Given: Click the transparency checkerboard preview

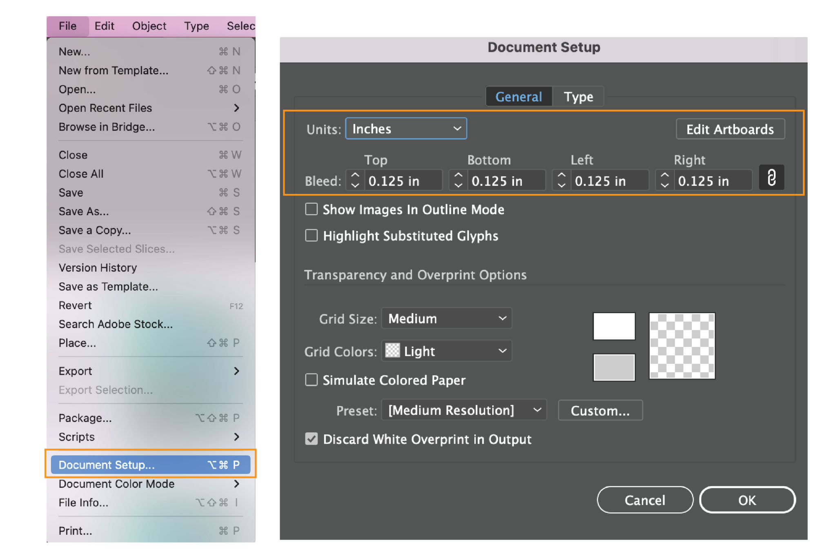Looking at the screenshot, I should (682, 346).
